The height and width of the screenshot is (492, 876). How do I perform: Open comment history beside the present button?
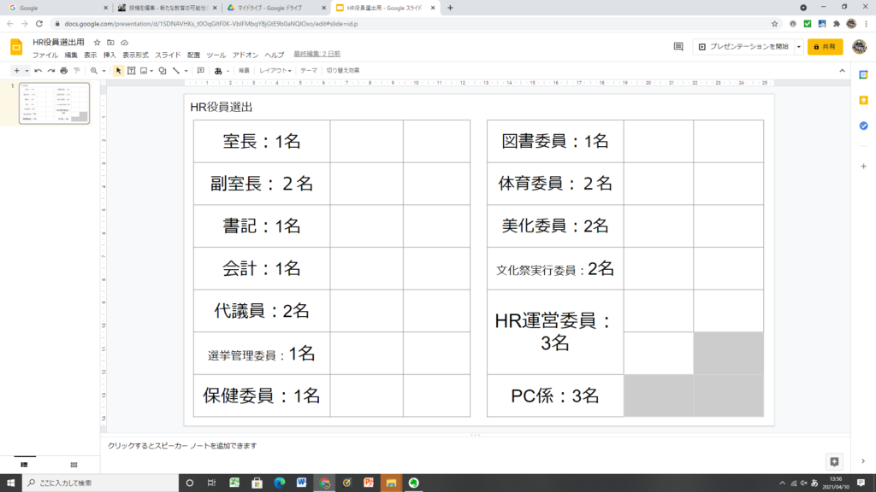pyautogui.click(x=678, y=47)
